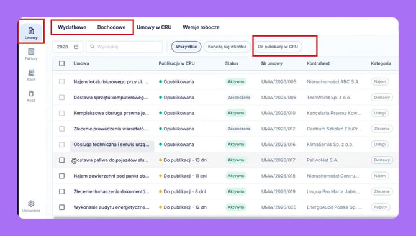Check the Zlecenie prowadzenia warsztatów row checkbox
This screenshot has width=416, height=236.
(x=62, y=129)
